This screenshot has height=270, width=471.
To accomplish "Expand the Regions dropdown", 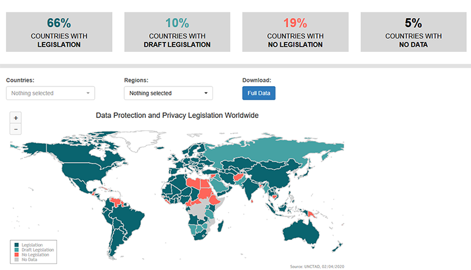I will (x=168, y=93).
